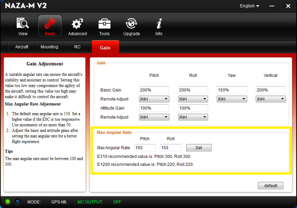Click the 'Yaw' column header
Screen dimensions: 297x208
pos(232,76)
